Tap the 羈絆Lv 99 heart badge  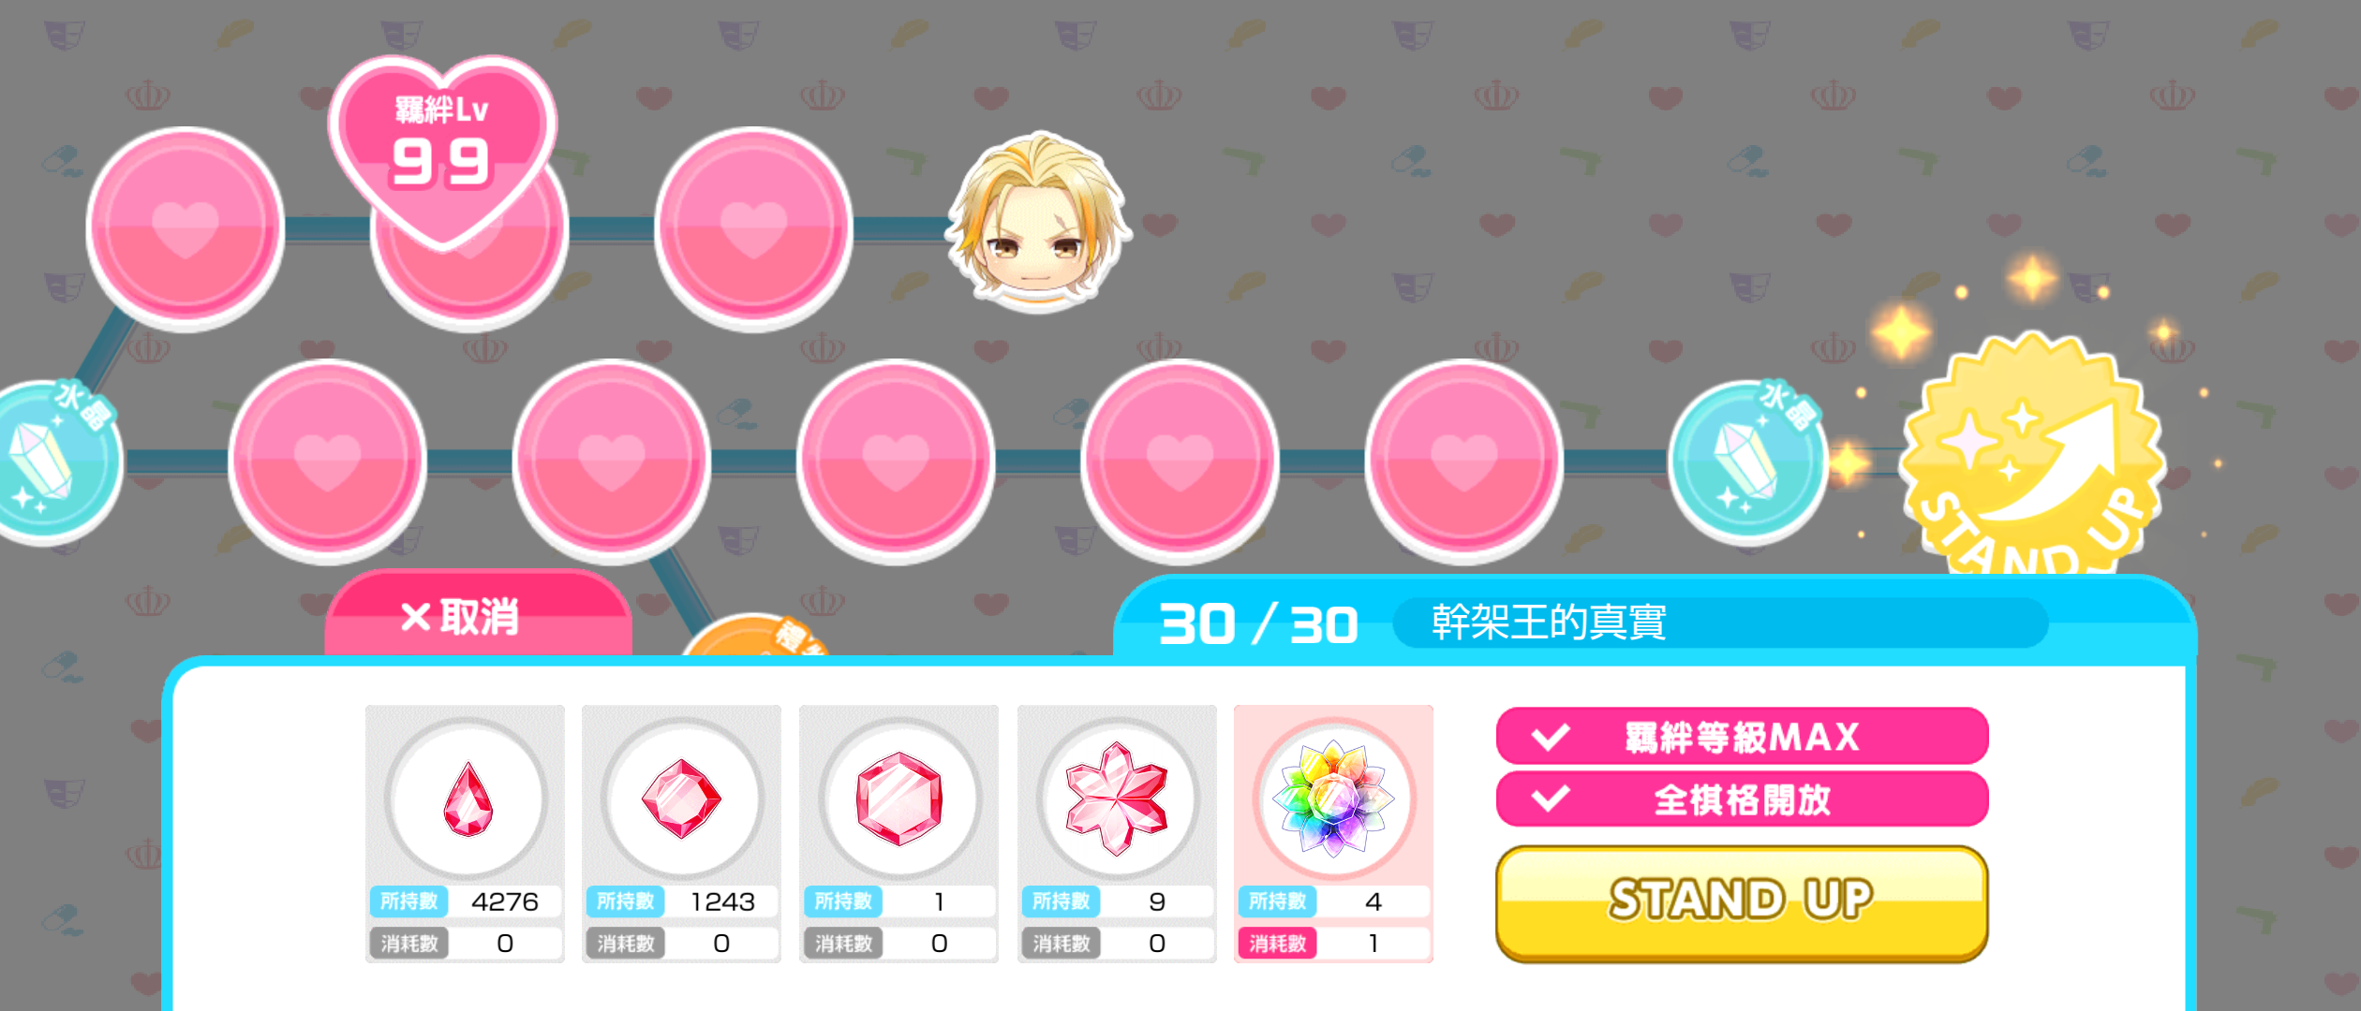click(x=442, y=150)
